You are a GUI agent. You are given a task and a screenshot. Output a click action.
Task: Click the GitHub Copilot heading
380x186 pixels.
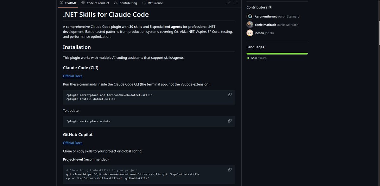point(78,135)
